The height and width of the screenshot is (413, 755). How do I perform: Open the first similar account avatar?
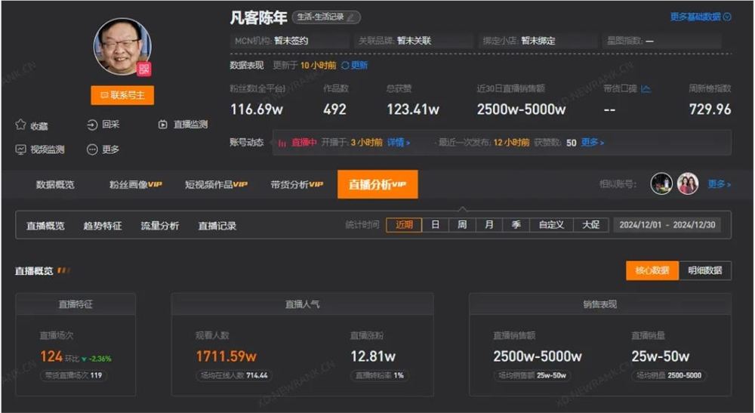pos(661,184)
